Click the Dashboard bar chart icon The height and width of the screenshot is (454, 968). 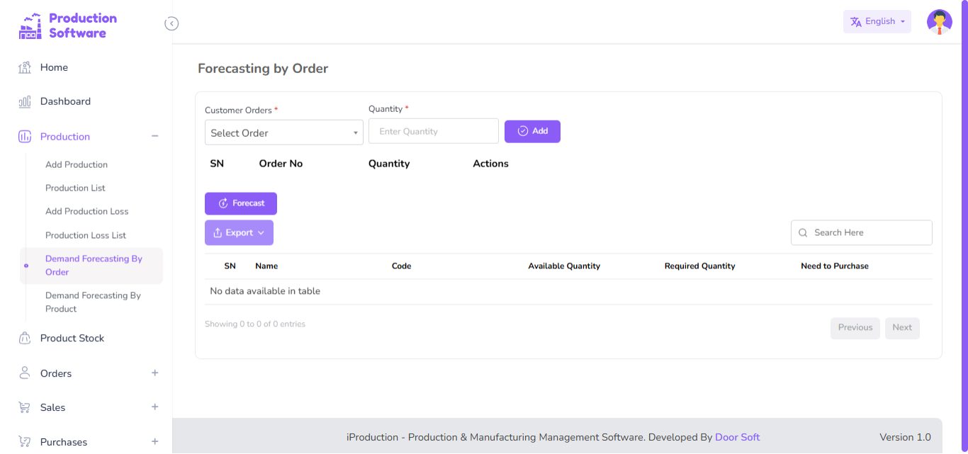point(25,101)
